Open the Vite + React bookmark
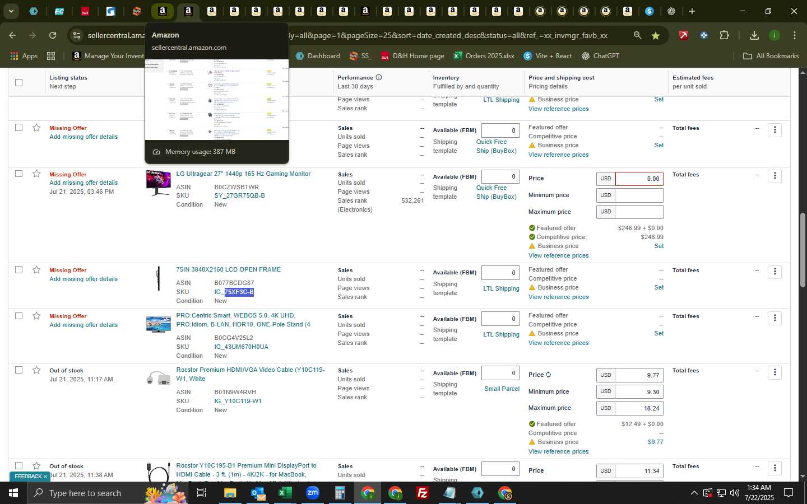This screenshot has width=807, height=504. tap(548, 56)
